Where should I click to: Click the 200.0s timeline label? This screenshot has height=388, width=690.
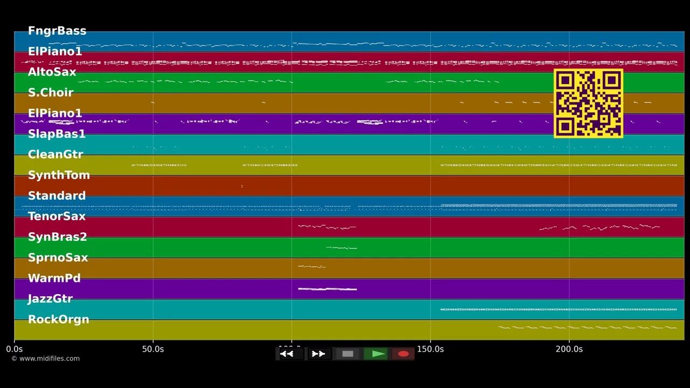point(569,349)
